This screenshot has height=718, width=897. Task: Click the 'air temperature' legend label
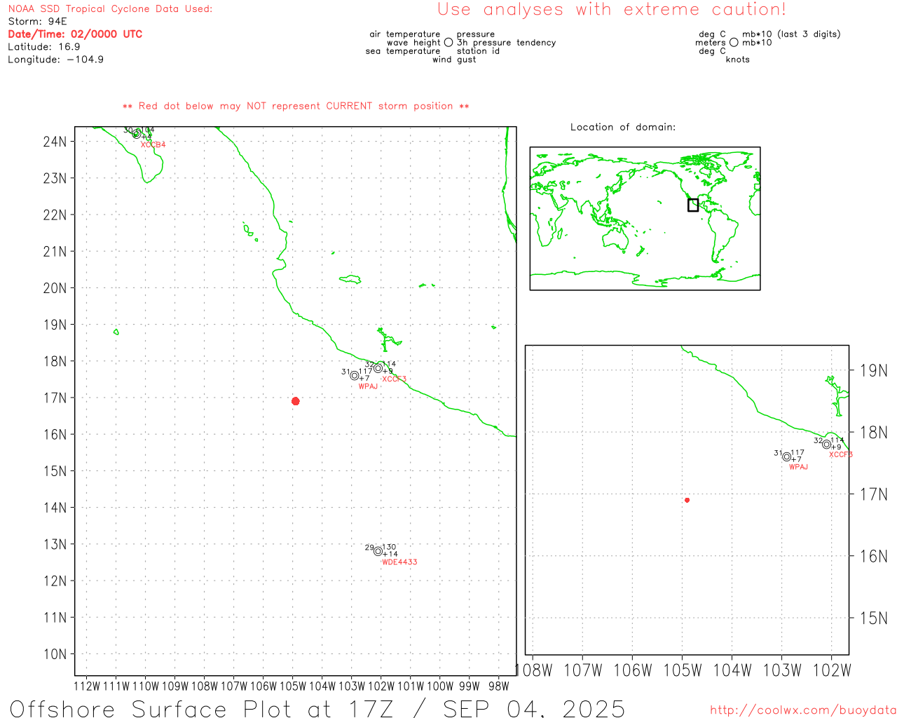click(405, 34)
